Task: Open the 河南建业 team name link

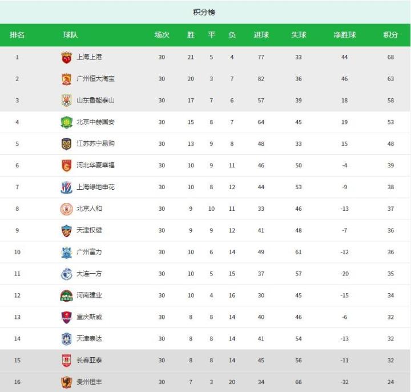Action: 89,295
